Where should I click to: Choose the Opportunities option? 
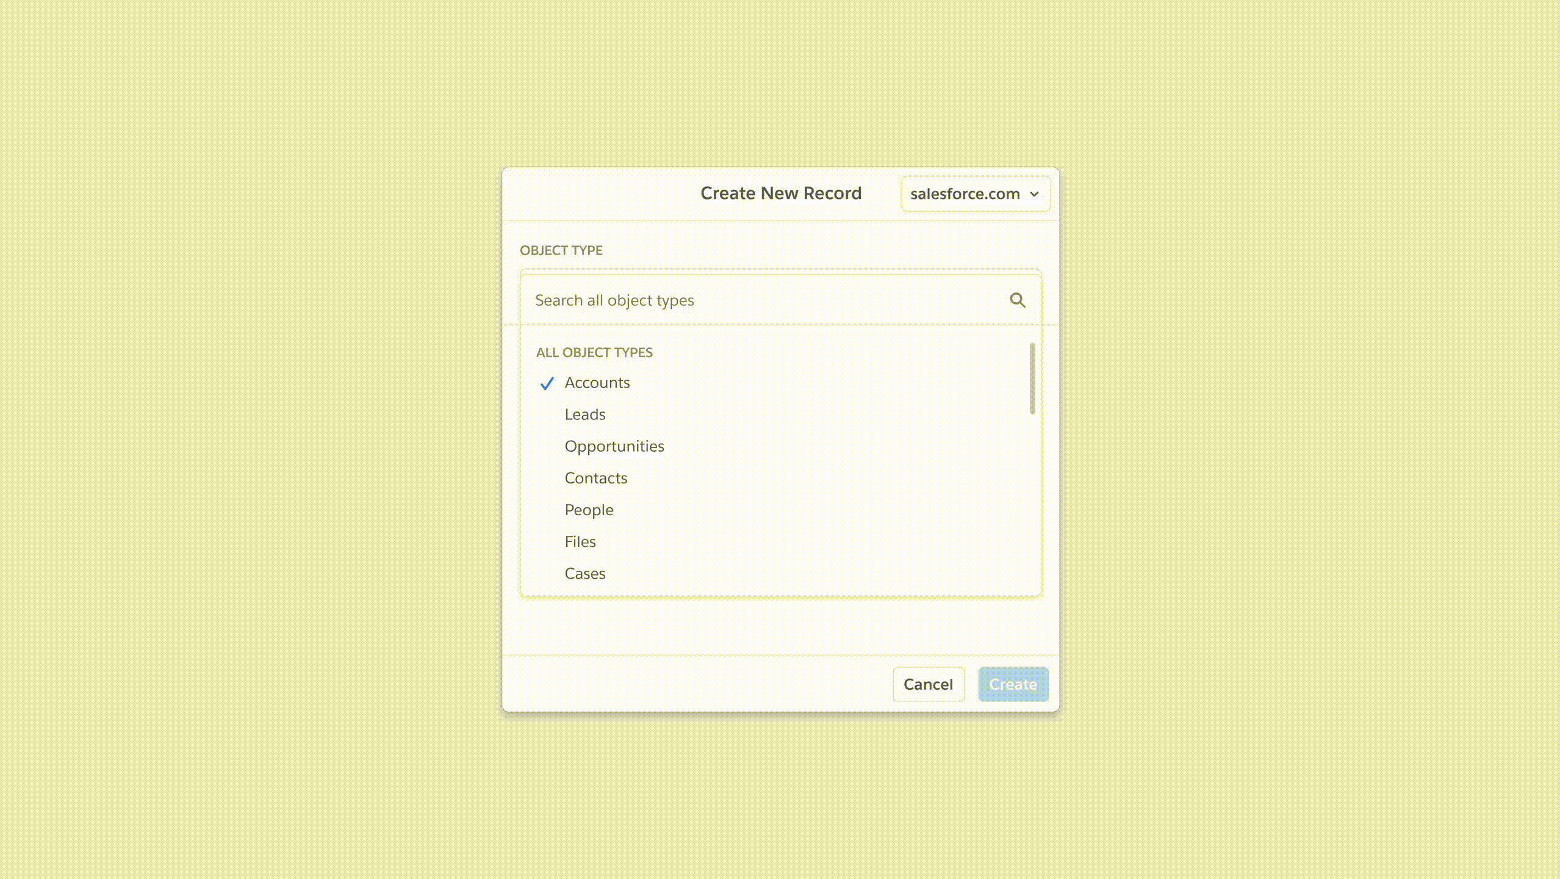[x=614, y=446]
